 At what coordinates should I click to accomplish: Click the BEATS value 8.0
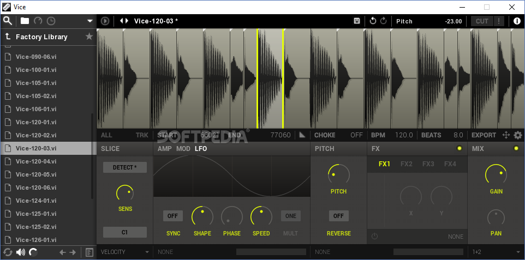[458, 135]
